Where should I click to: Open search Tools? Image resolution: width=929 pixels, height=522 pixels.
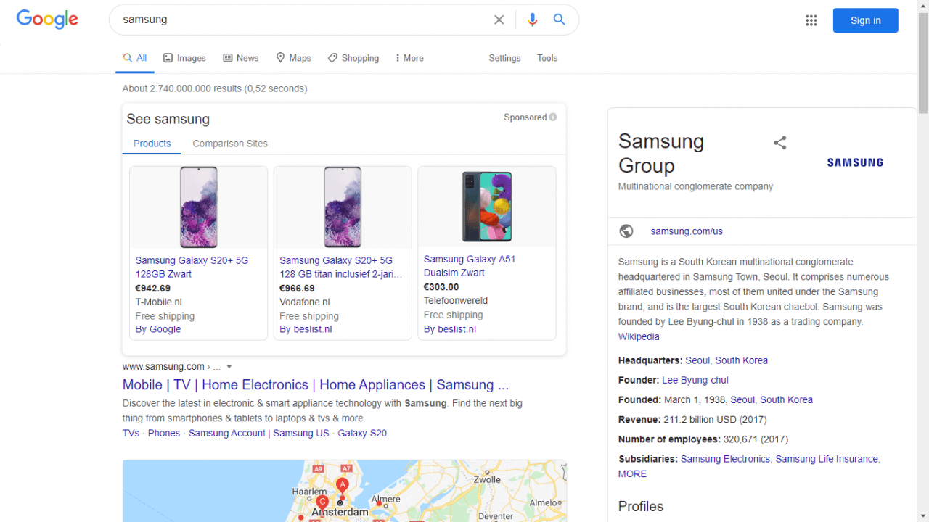pos(547,58)
